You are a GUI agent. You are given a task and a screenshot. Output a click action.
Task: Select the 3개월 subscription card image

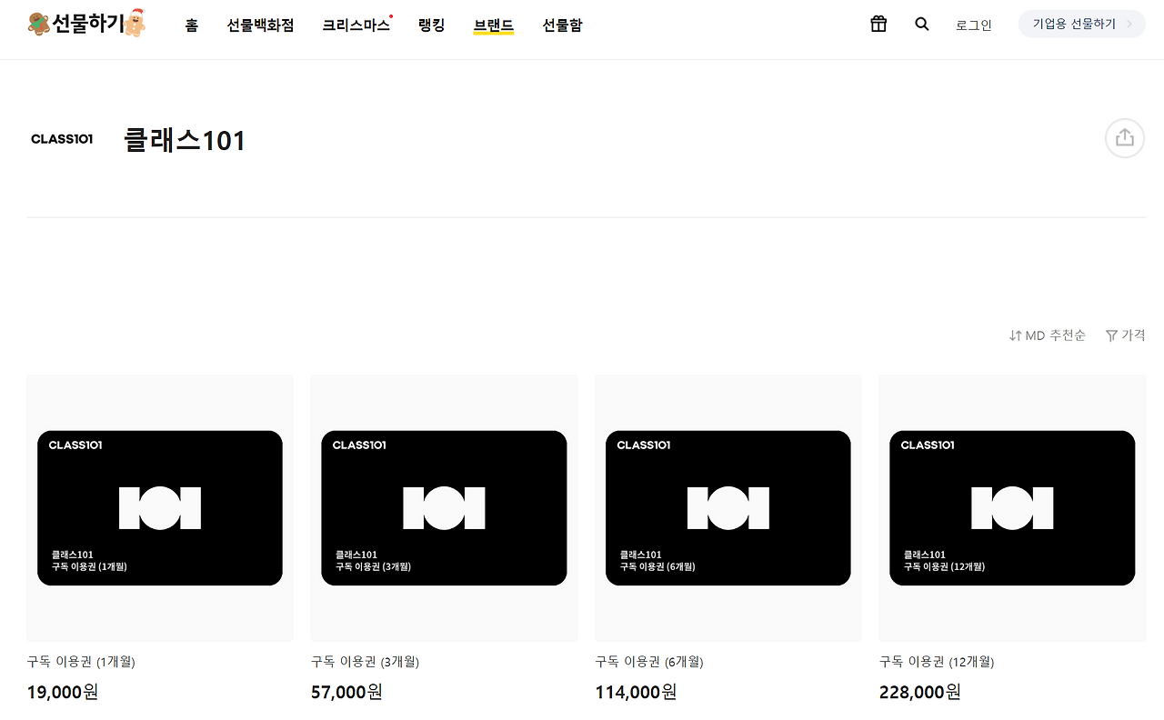coord(444,508)
